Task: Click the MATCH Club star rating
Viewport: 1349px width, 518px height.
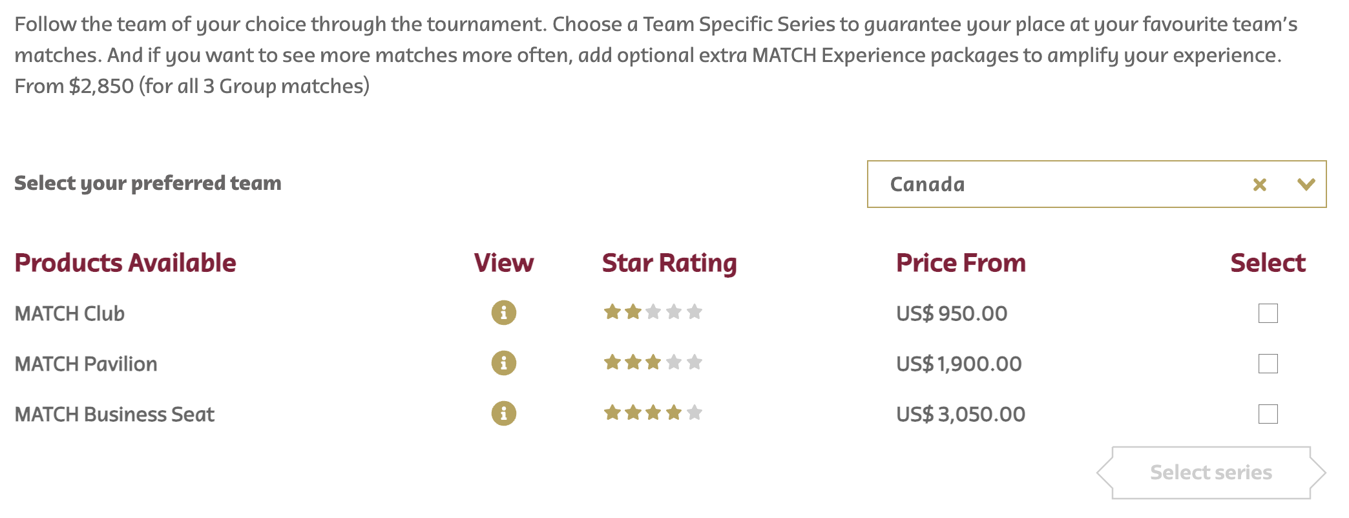Action: tap(653, 313)
